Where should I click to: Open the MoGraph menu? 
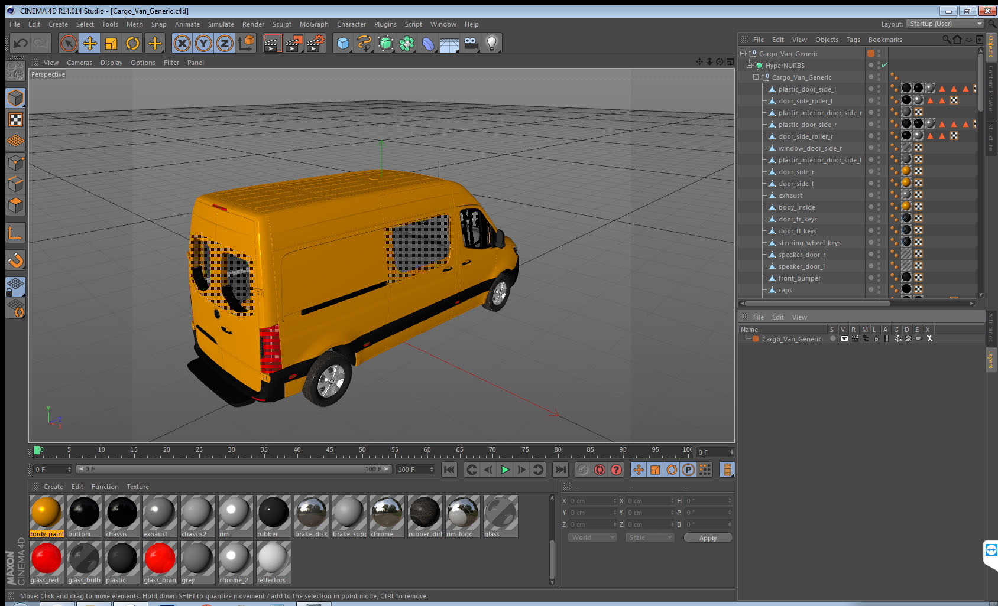314,24
